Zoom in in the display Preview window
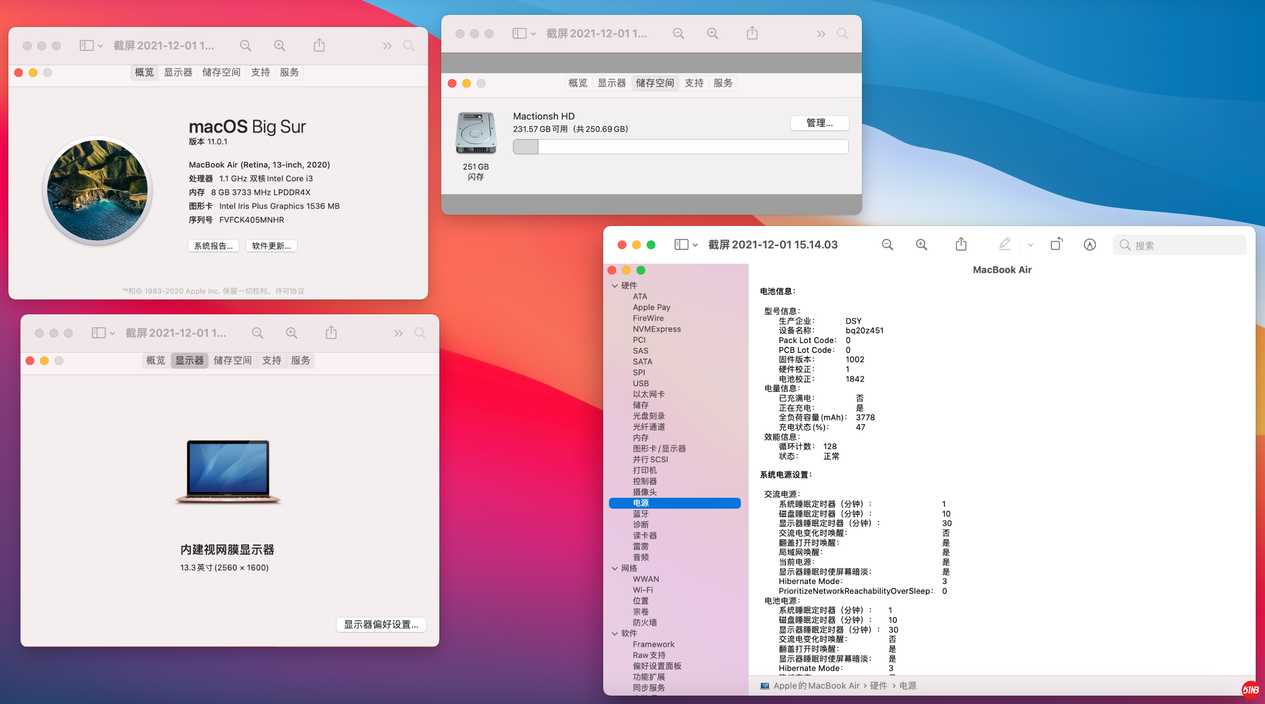Viewport: 1265px width, 704px height. coord(292,333)
